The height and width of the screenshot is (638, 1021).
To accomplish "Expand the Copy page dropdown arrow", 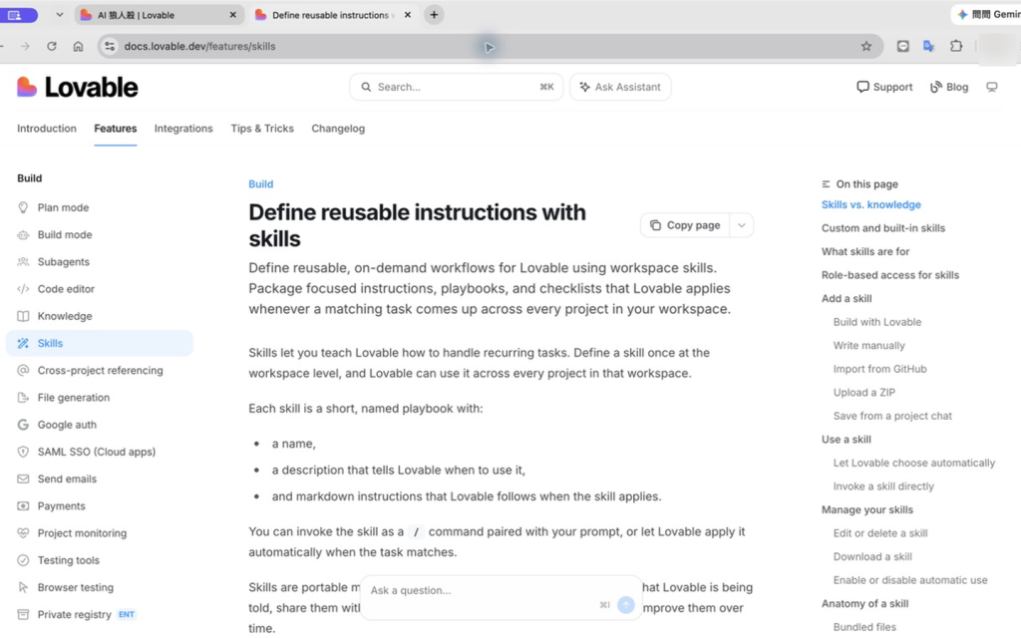I will click(x=742, y=225).
